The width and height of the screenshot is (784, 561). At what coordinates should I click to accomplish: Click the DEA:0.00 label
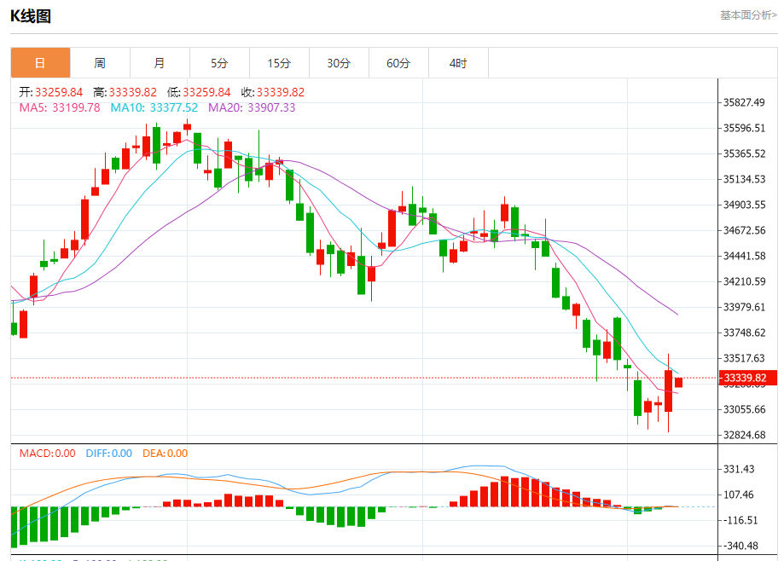[165, 454]
